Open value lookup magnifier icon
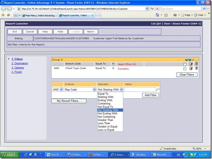Image resolution: width=212 pixels, height=159 pixels. click(158, 89)
